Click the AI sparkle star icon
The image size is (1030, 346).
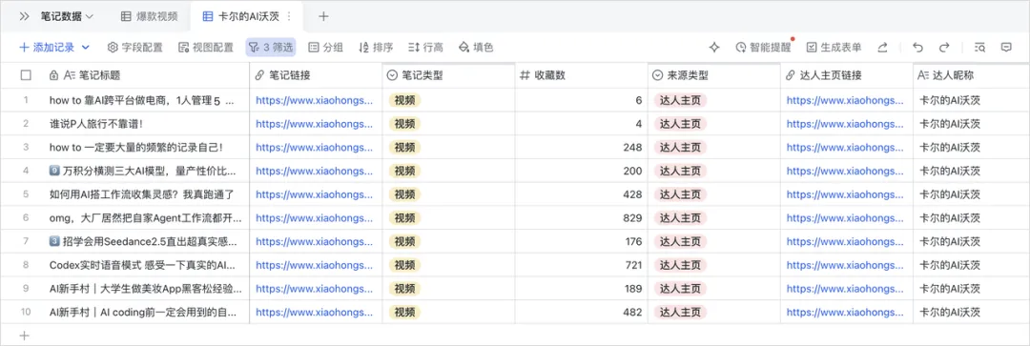click(x=714, y=48)
